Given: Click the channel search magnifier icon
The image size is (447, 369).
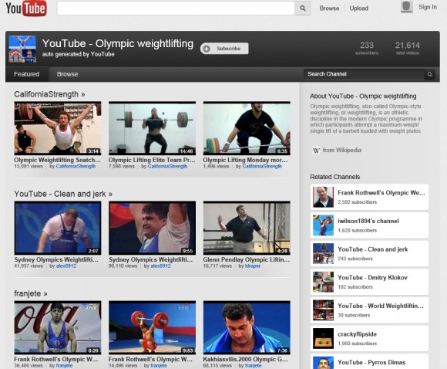Looking at the screenshot, I should click(x=429, y=75).
